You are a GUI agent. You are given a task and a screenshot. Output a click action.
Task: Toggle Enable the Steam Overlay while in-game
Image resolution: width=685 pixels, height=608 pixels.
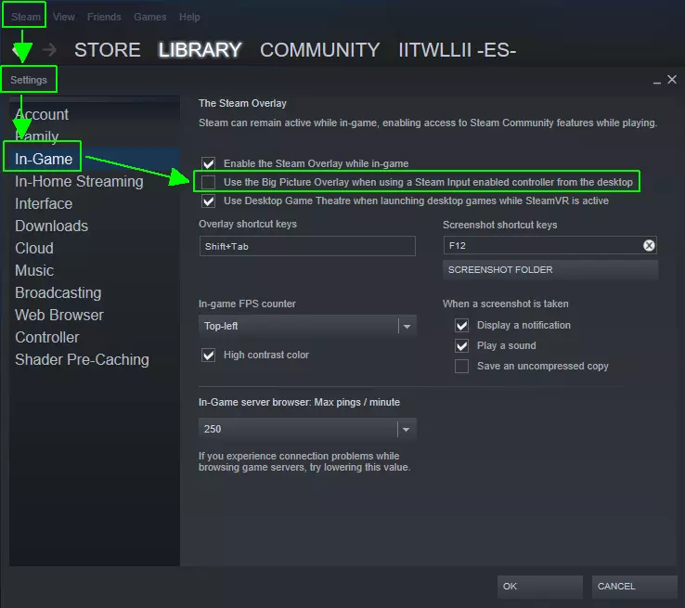click(209, 163)
